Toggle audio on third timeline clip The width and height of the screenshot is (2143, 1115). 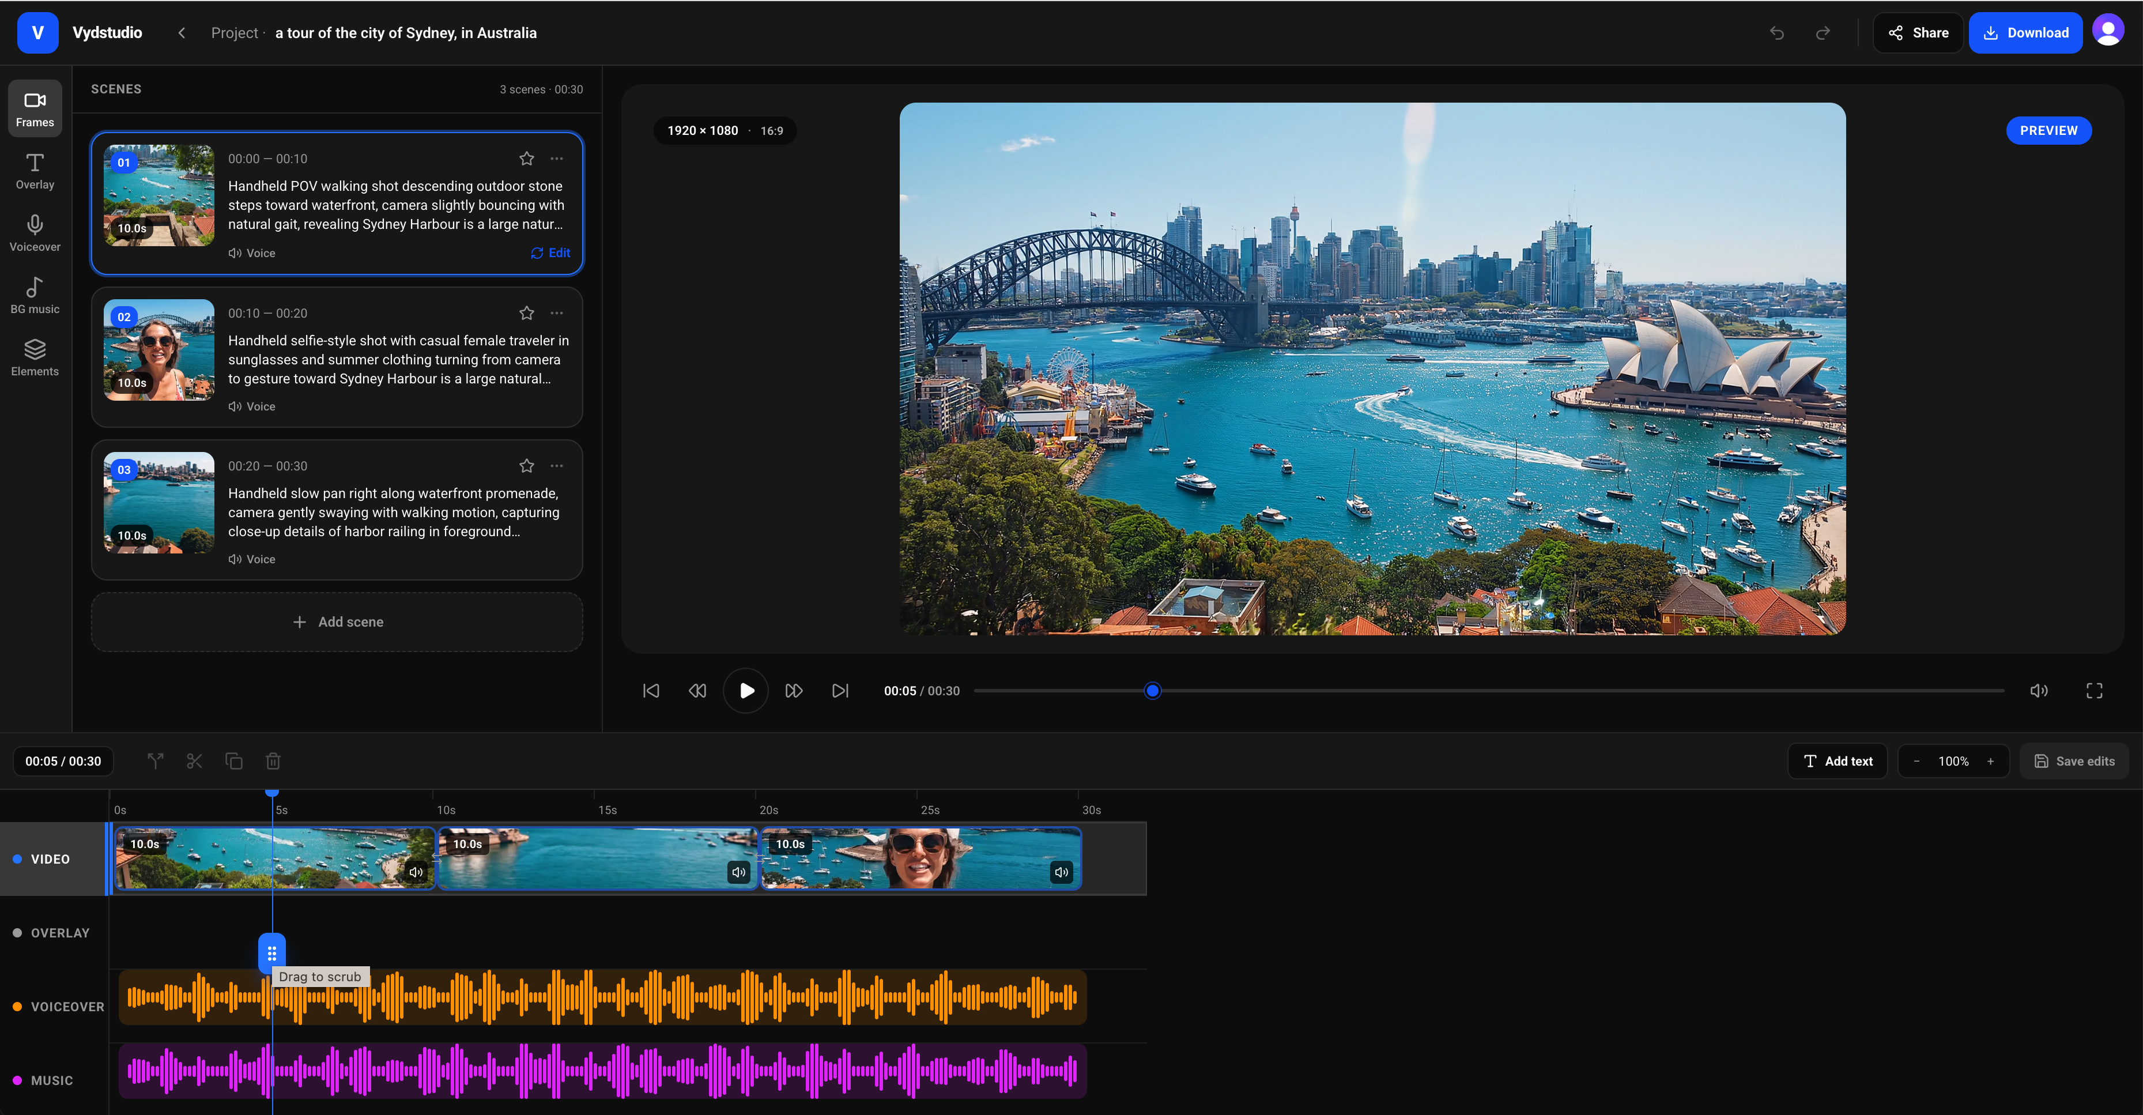pos(1062,872)
